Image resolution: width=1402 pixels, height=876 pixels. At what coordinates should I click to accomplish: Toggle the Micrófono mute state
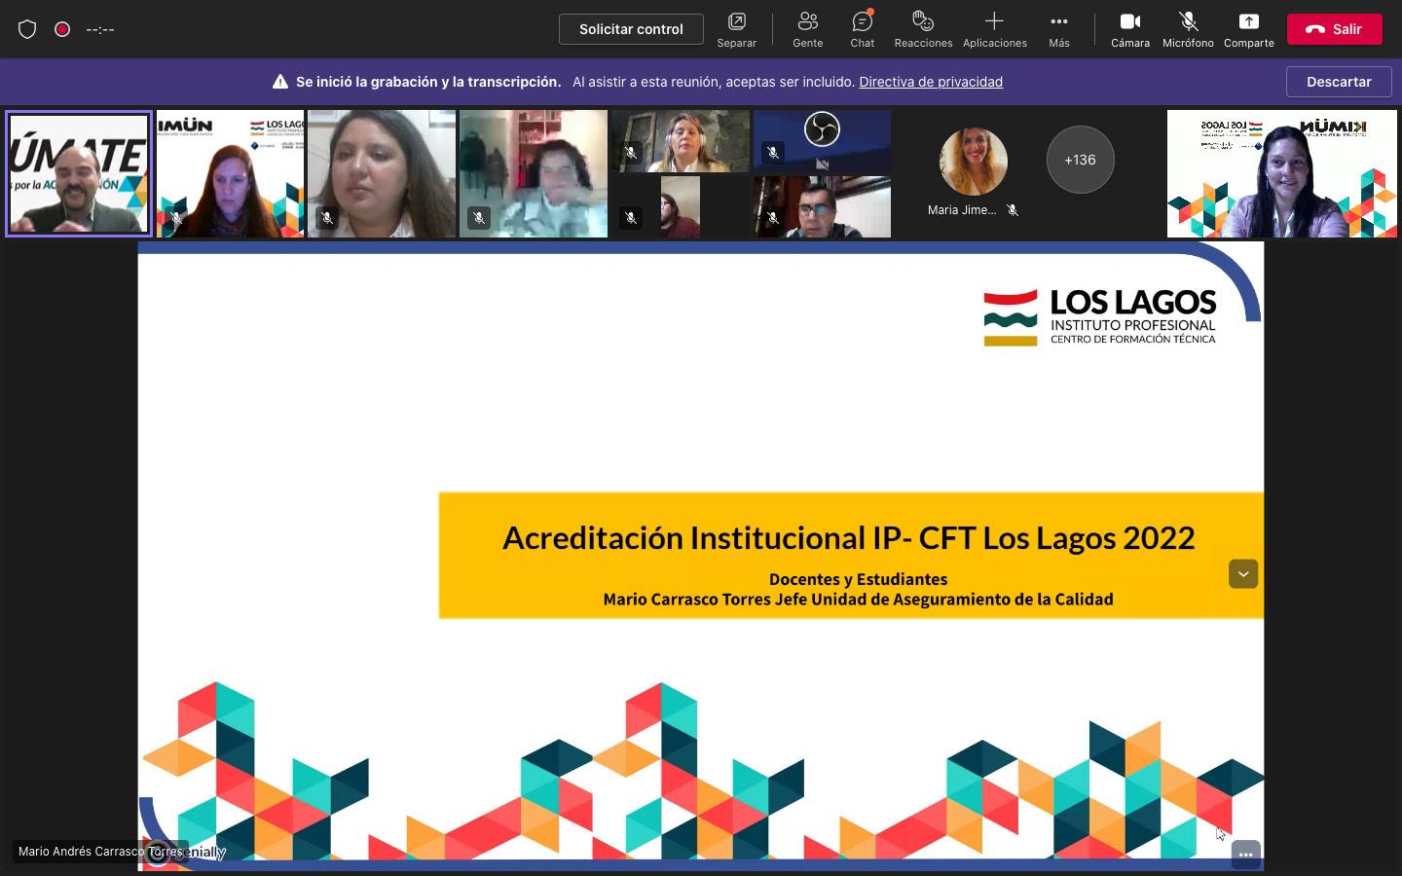pyautogui.click(x=1188, y=30)
